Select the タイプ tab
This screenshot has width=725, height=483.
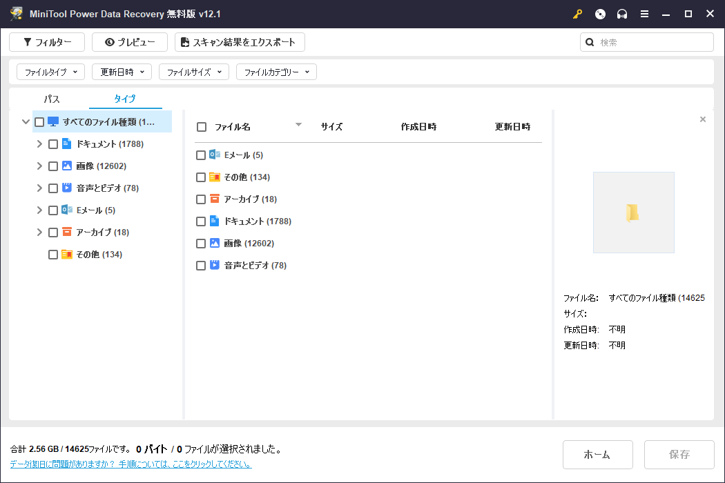[x=125, y=99]
